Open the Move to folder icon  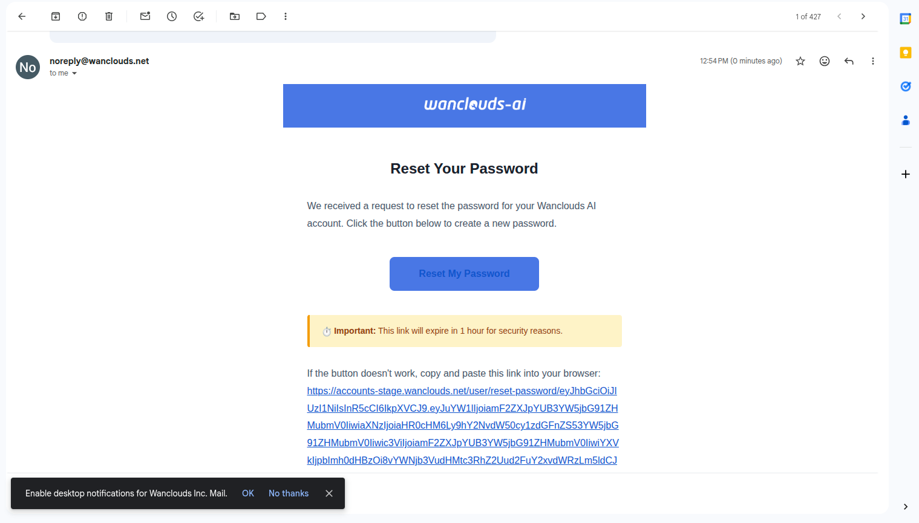click(235, 16)
